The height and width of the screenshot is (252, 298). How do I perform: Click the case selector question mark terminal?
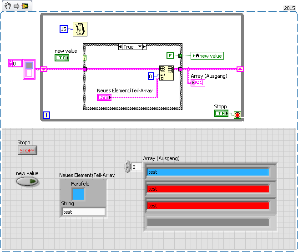(85, 58)
